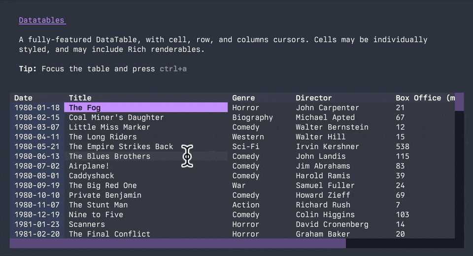Click the horizontal scrollbar thumb
The image size is (473, 256).
[177, 243]
